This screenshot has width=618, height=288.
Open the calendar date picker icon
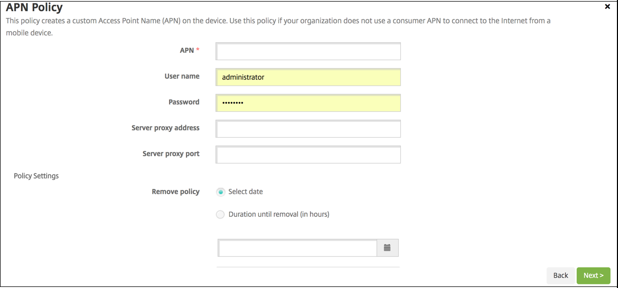point(387,248)
